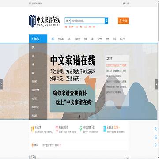Click the login link in top bar
Image resolution: width=159 pixels, height=159 pixels.
(124, 4)
